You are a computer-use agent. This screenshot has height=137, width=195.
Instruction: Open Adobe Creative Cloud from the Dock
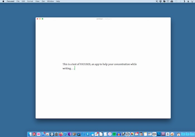point(154,134)
